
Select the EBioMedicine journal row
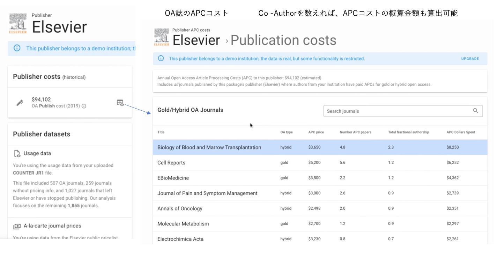click(x=320, y=178)
